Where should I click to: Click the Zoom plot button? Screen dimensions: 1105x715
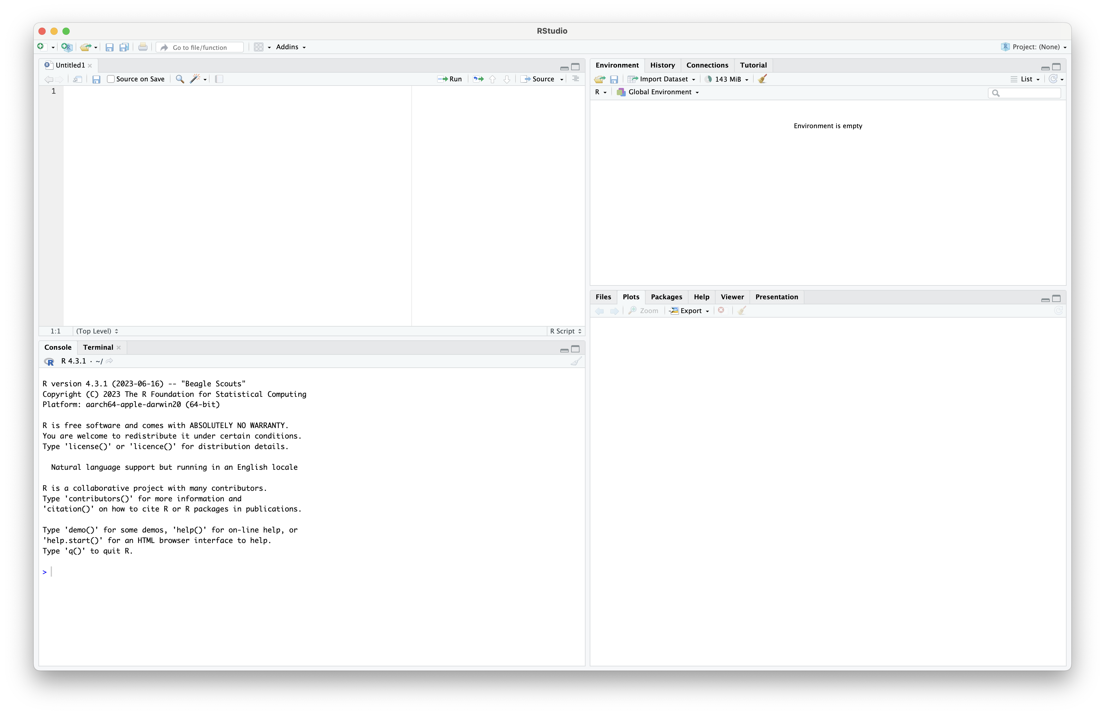[643, 311]
